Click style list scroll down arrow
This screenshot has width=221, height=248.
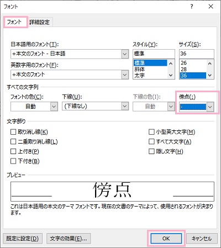point(171,75)
